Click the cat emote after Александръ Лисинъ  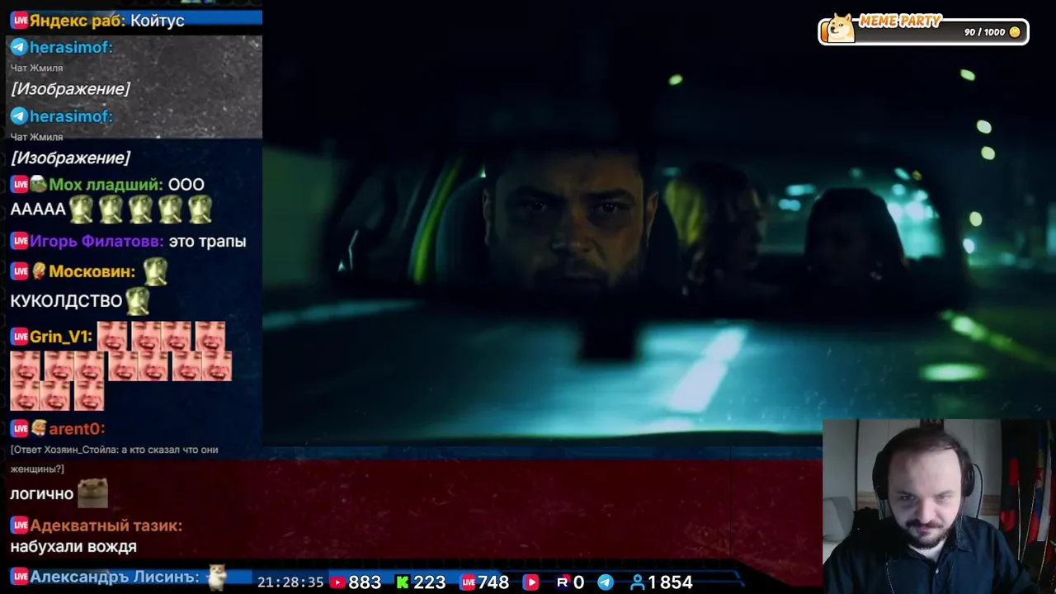click(x=217, y=577)
